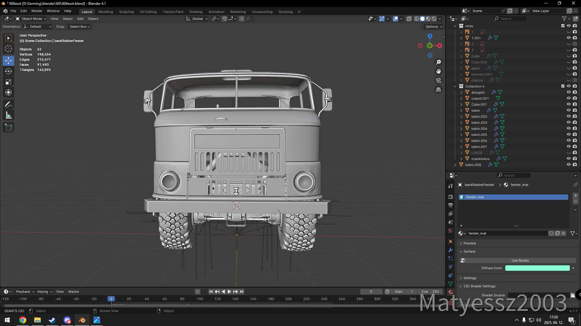Select the Cursor tool in toolbar

point(8,49)
